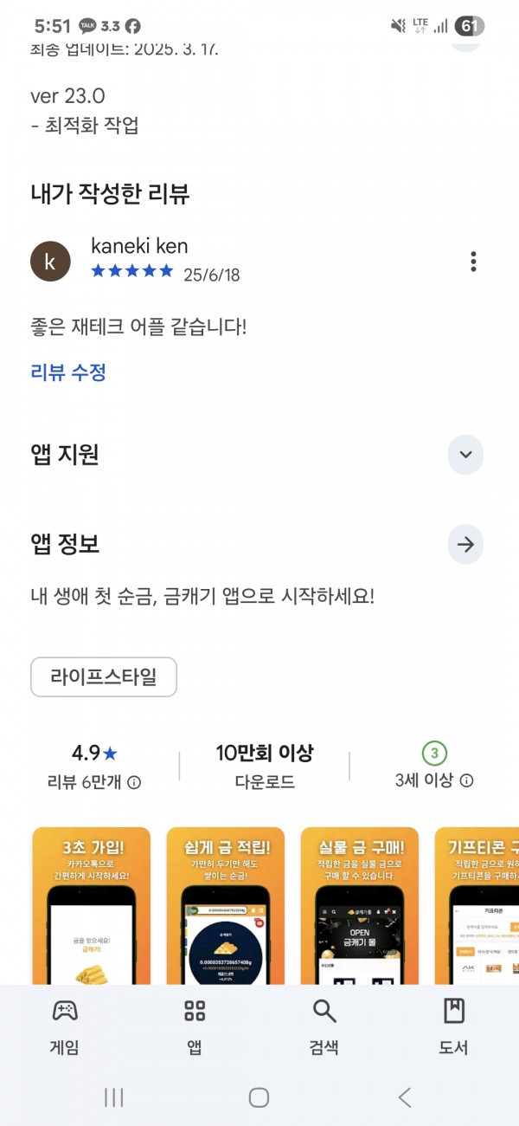Open recent apps from navigation bar

[x=113, y=1097]
